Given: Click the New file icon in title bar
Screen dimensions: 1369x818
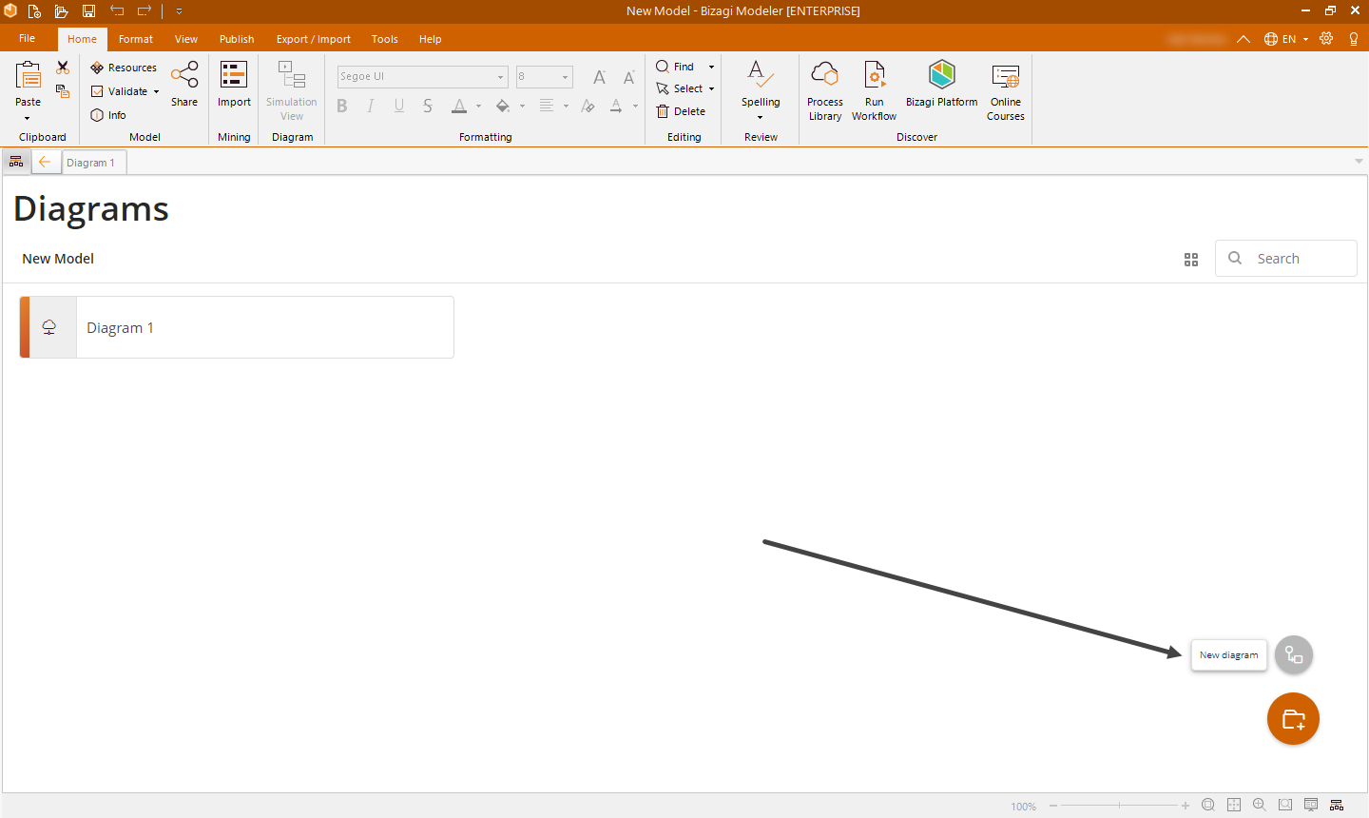Looking at the screenshot, I should pos(34,11).
